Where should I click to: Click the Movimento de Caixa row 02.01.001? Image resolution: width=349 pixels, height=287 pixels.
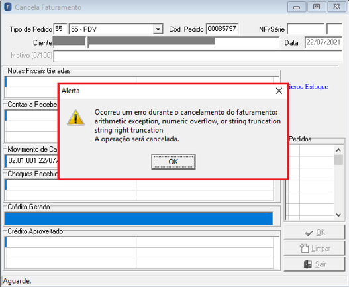(x=32, y=160)
